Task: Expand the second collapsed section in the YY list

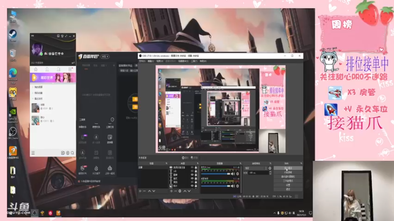Action: click(x=33, y=93)
